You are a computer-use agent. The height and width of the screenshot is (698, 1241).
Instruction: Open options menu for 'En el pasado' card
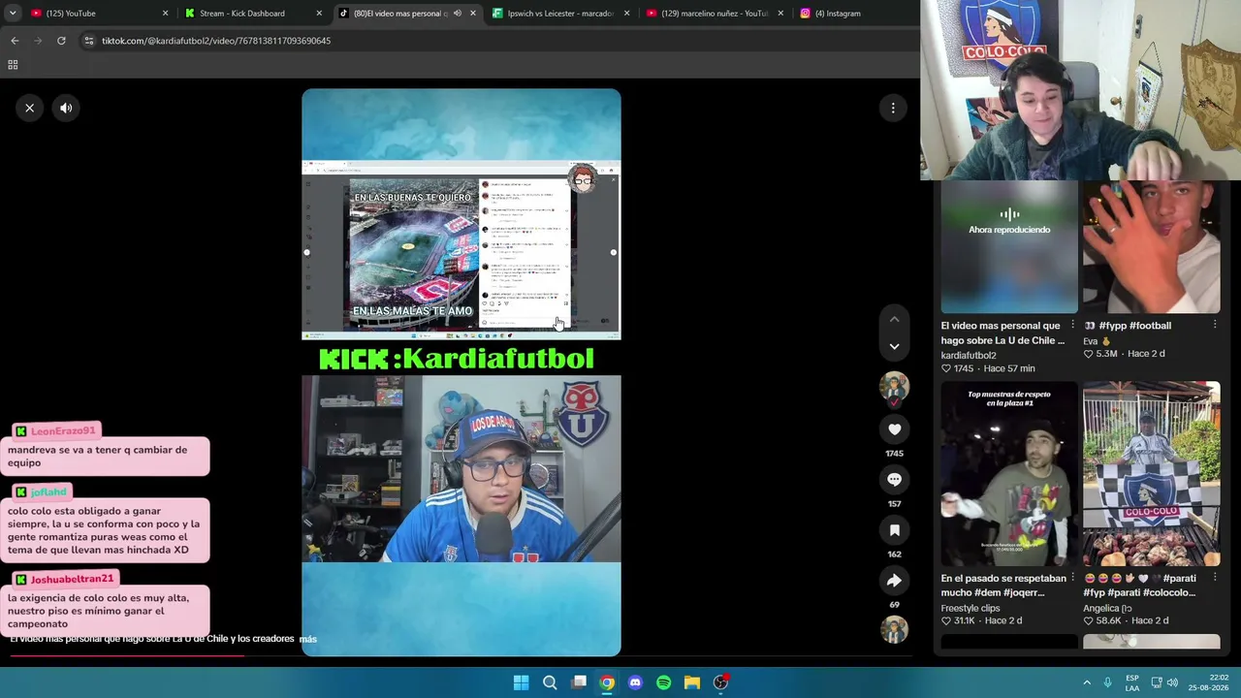click(1072, 577)
